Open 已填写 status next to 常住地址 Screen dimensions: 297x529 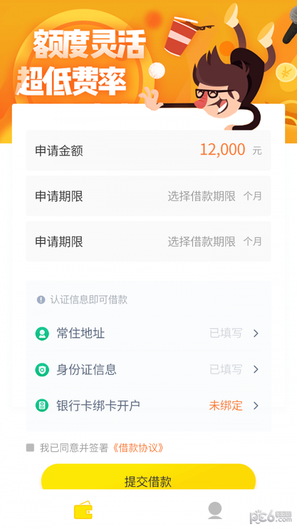click(225, 333)
